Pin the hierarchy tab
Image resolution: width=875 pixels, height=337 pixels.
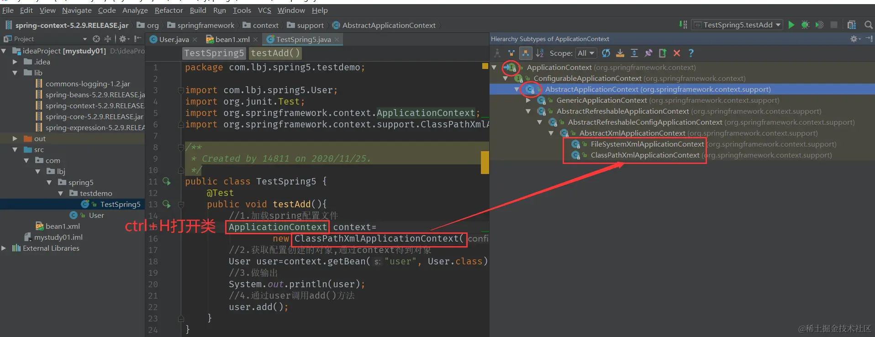click(x=648, y=53)
